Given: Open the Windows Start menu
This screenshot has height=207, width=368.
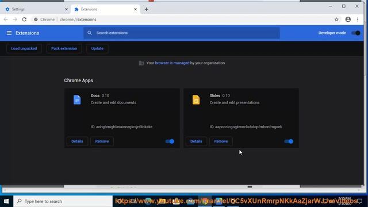Looking at the screenshot, I should coord(6,201).
